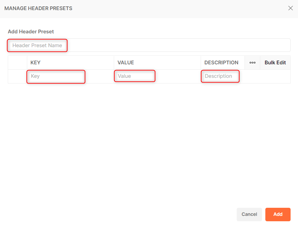
Task: Click the MANAGE HEADER PRESETS title bar
Action: coord(38,8)
